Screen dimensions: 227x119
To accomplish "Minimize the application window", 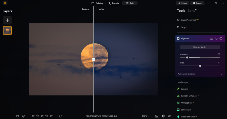I will 208,3.
